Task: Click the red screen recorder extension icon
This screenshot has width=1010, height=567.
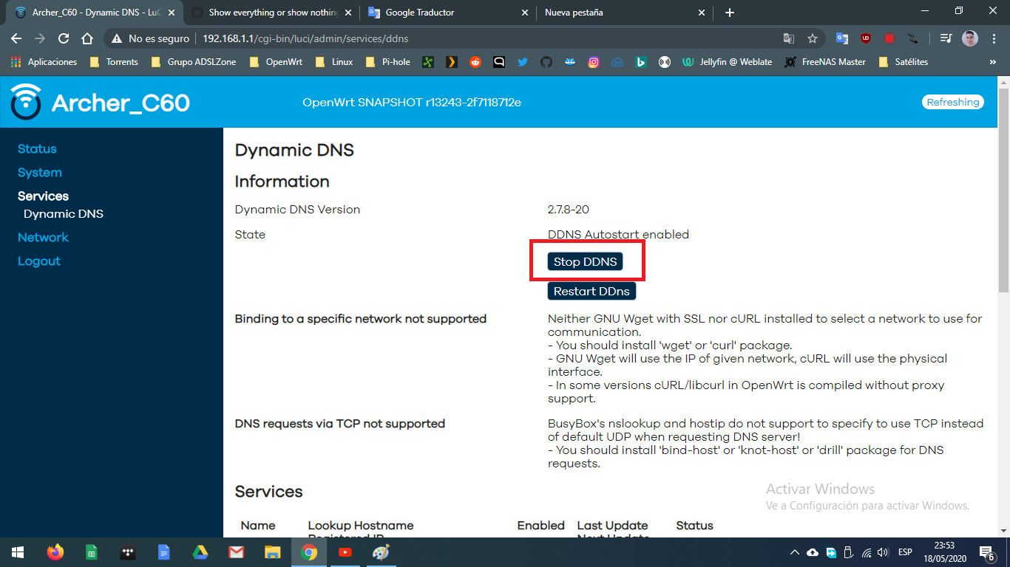Action: (x=889, y=38)
